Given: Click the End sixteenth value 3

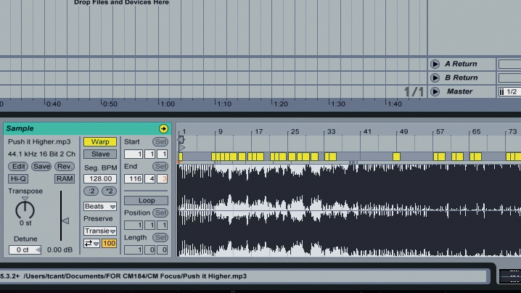Looking at the screenshot, I should [x=163, y=178].
